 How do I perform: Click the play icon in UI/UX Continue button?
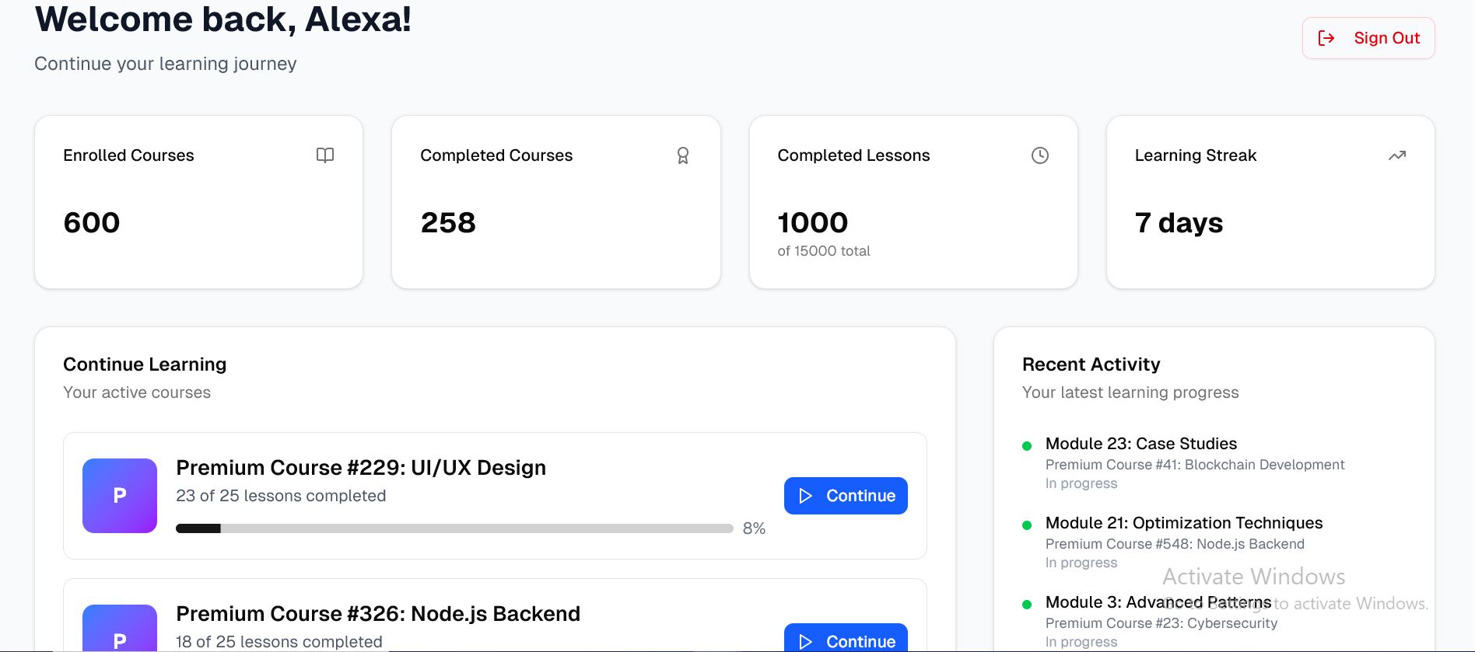pos(806,496)
